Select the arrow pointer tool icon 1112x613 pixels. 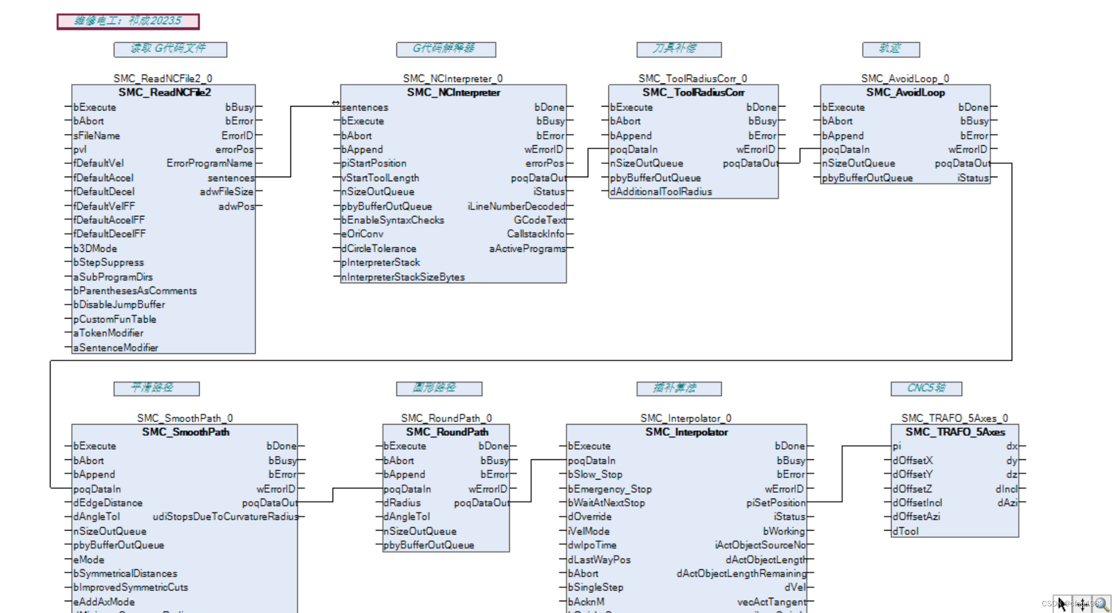click(x=1061, y=603)
